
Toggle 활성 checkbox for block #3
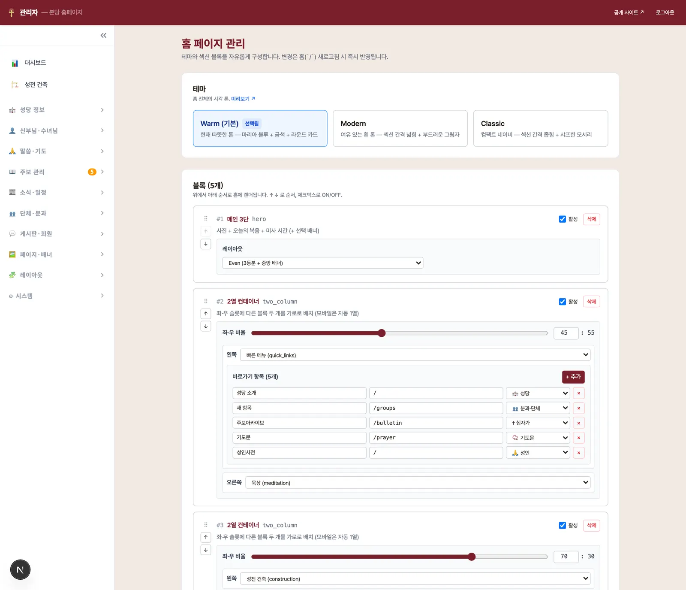click(x=563, y=525)
